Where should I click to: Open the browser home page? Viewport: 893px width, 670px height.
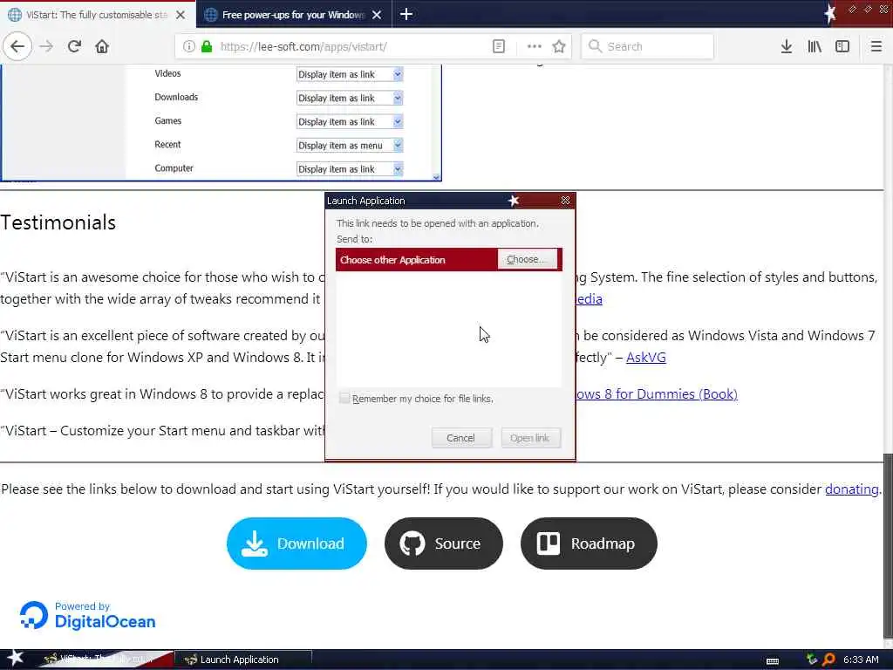point(102,46)
